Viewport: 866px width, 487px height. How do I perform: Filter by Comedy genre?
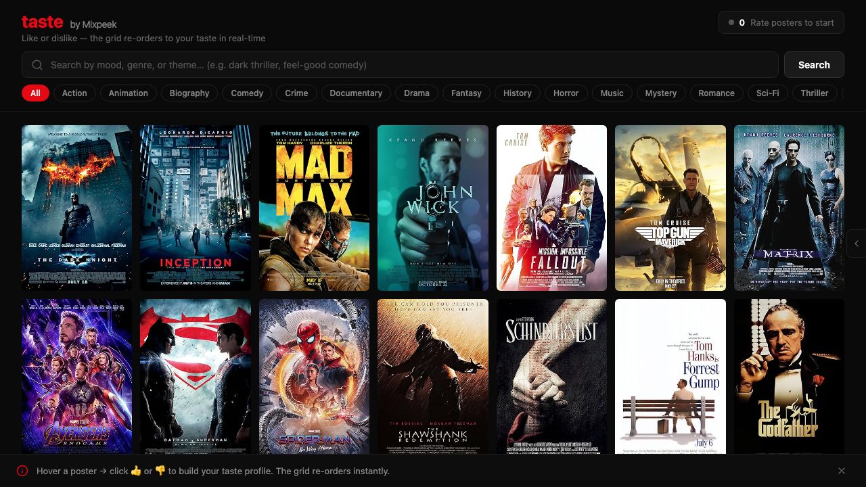pos(247,93)
